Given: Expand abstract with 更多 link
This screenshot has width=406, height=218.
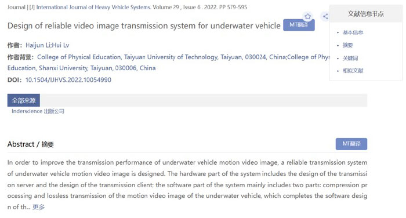Looking at the screenshot, I should point(39,207).
